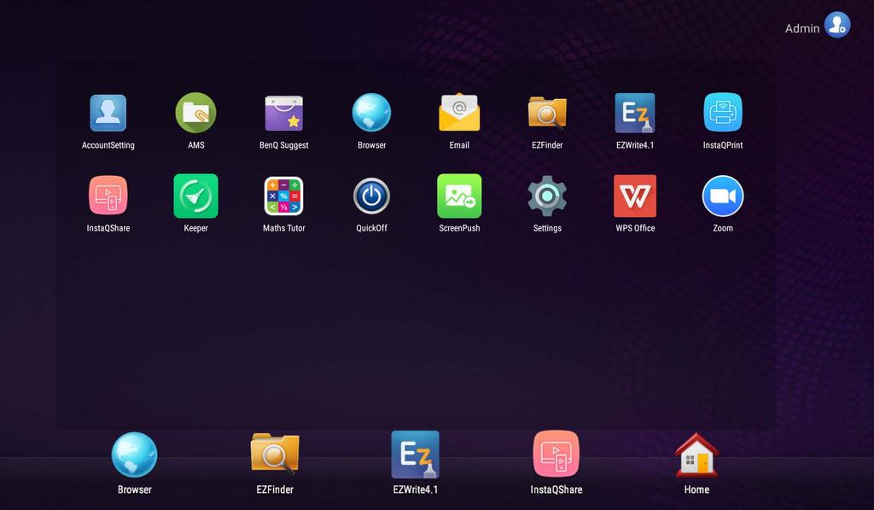The height and width of the screenshot is (510, 874).
Task: Open EZWrite4.1 in the app grid
Action: (x=635, y=113)
